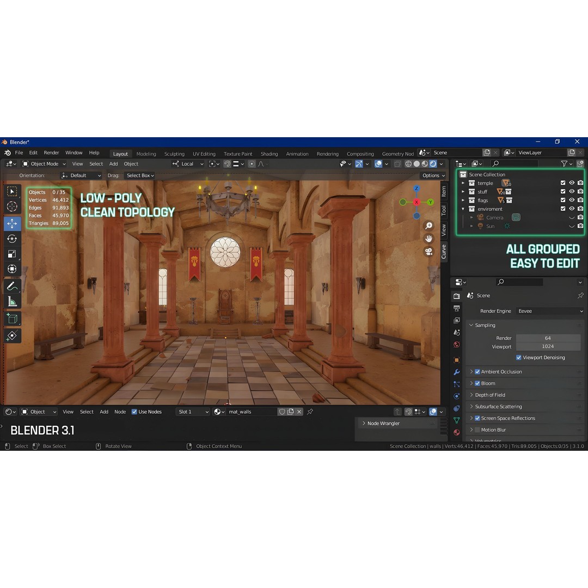Unlink mat_walls material with X button

[299, 412]
